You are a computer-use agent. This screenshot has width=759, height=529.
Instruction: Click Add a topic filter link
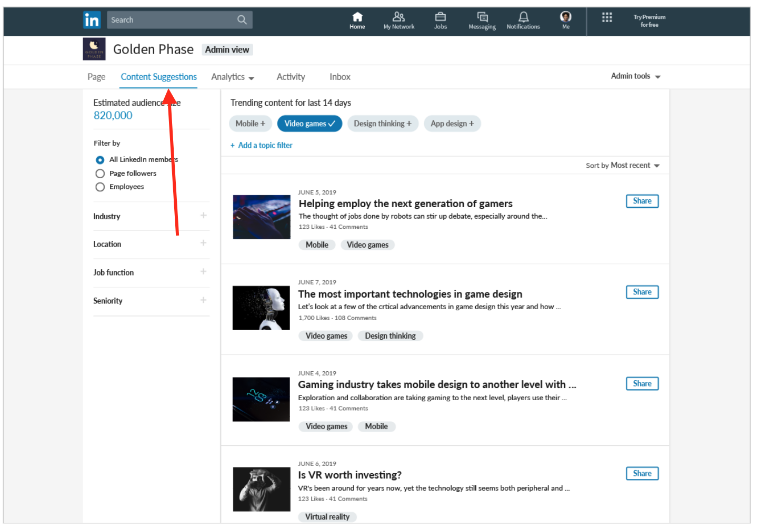[262, 146]
